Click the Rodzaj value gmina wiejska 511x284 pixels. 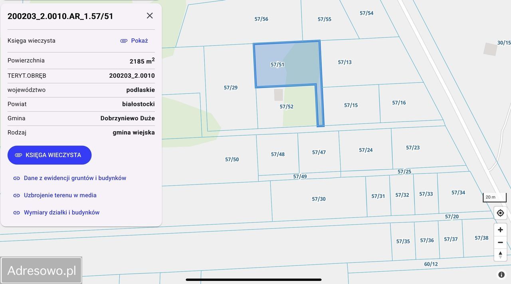[x=134, y=133]
